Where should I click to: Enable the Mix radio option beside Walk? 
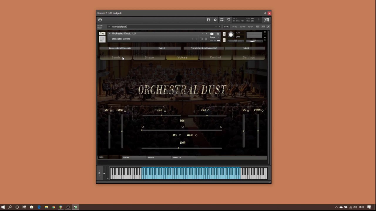point(180,135)
